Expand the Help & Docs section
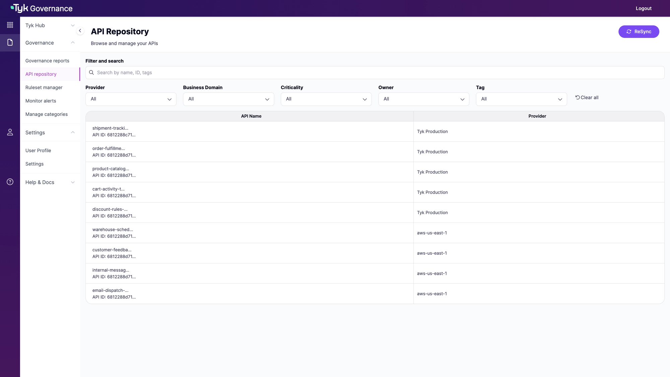This screenshot has width=670, height=377. [x=50, y=182]
